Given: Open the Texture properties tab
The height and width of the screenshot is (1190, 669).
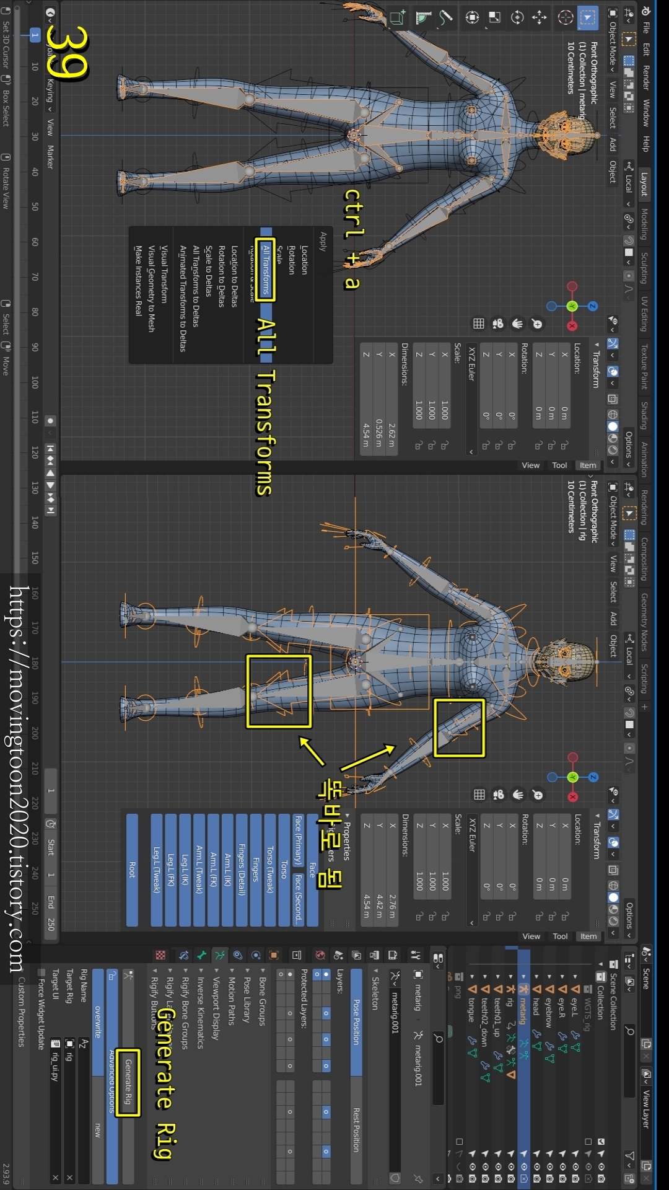Looking at the screenshot, I should (x=160, y=955).
